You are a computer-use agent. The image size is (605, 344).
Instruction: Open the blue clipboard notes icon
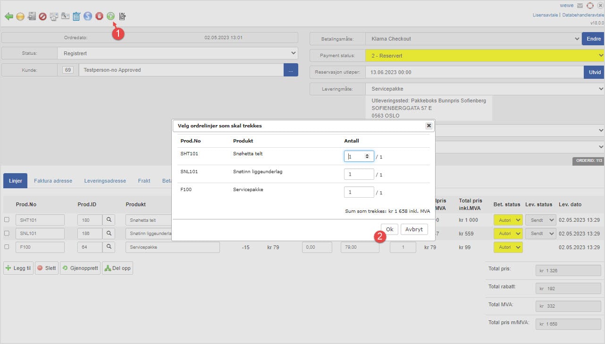(76, 17)
